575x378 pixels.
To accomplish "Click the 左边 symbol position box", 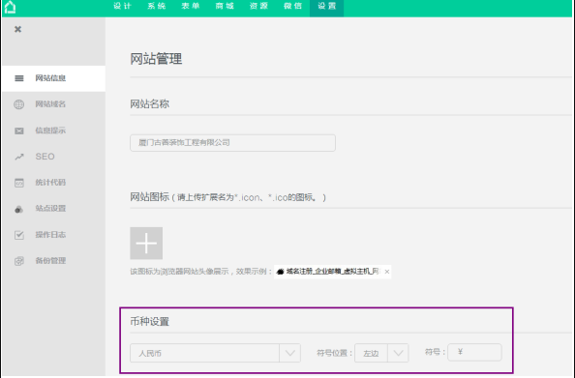I will coord(381,353).
